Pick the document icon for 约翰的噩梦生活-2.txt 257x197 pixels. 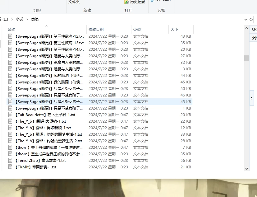coord(10,141)
